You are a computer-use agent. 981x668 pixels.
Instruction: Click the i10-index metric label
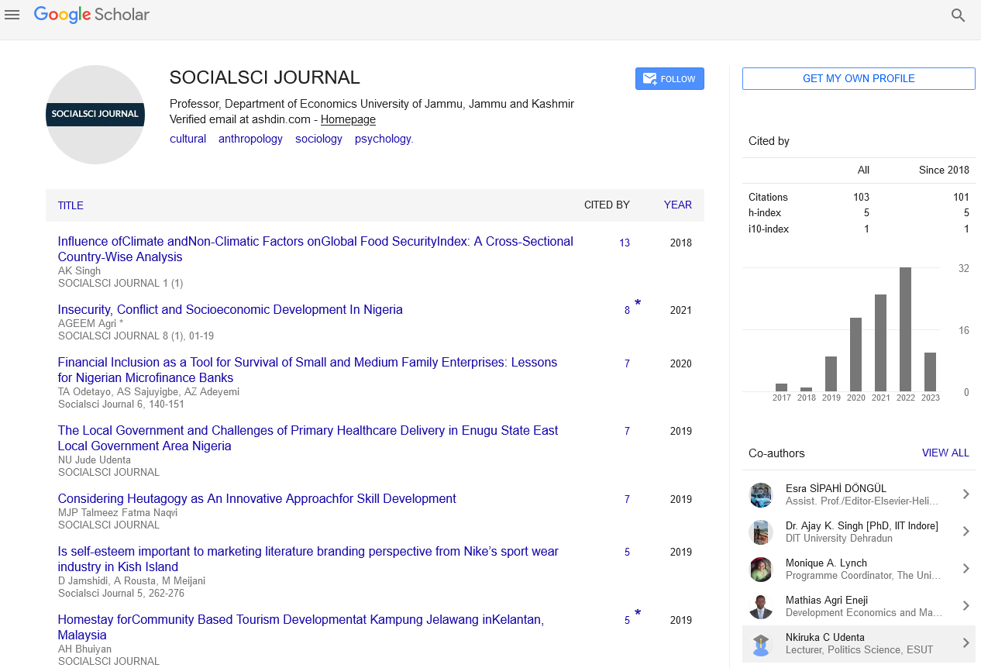pos(768,229)
